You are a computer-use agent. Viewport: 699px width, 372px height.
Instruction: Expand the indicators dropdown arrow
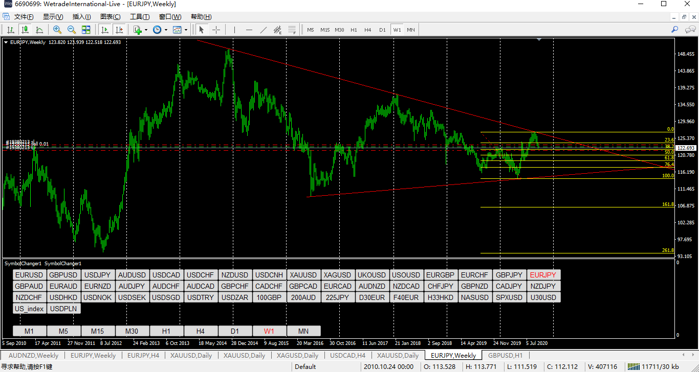146,30
